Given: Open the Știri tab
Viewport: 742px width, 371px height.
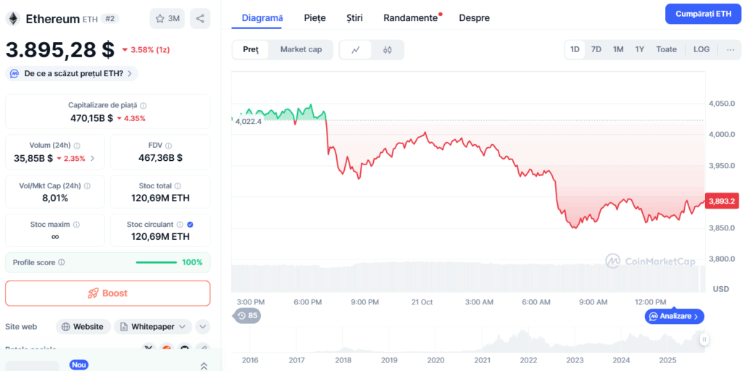Looking at the screenshot, I should (x=354, y=18).
